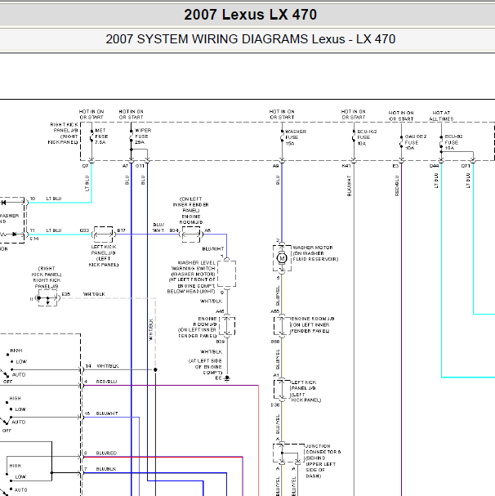Click the ECU-B2 FUSE 10A label

tap(453, 142)
